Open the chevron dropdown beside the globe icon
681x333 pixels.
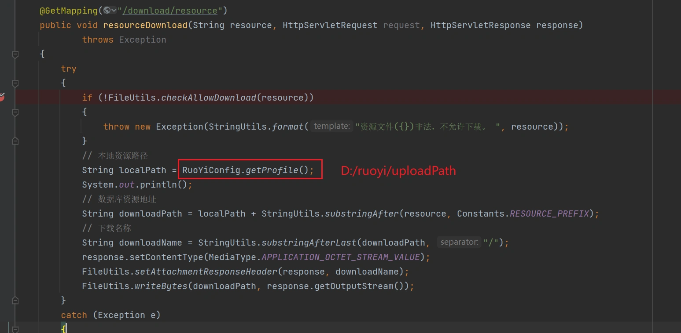114,10
